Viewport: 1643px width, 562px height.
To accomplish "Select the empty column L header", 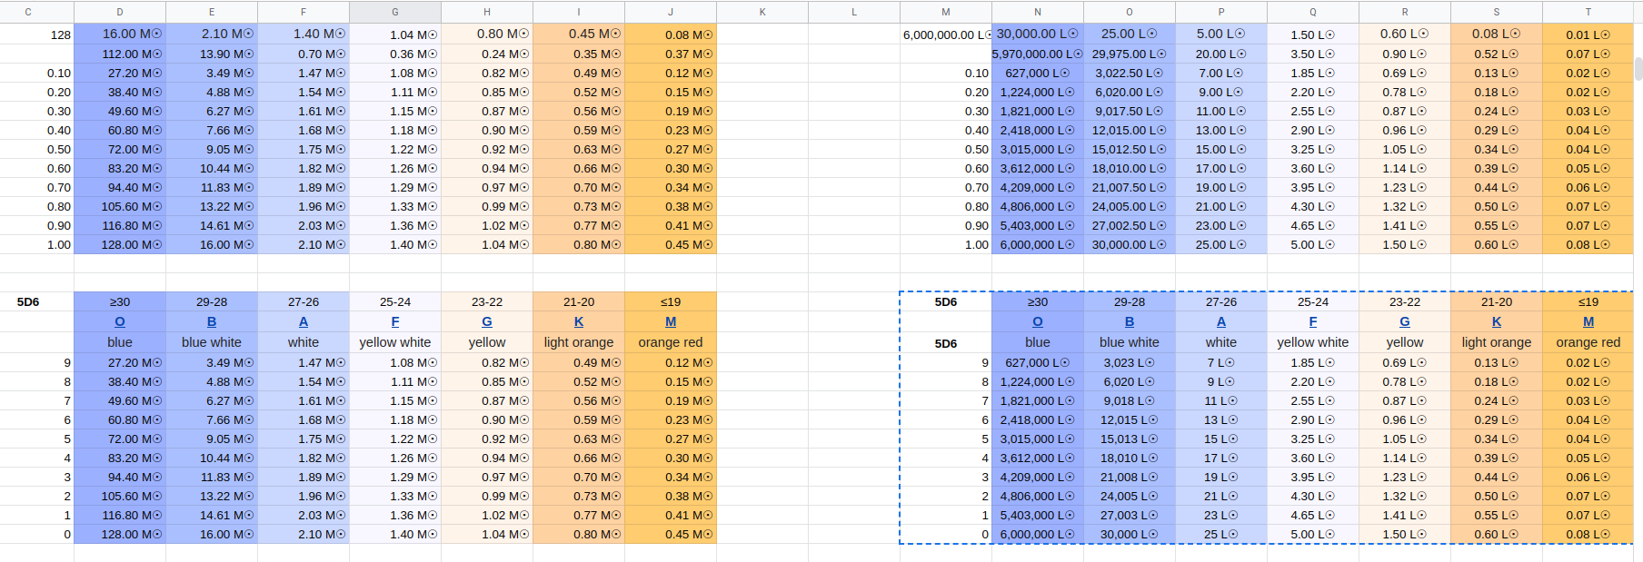I will point(854,12).
